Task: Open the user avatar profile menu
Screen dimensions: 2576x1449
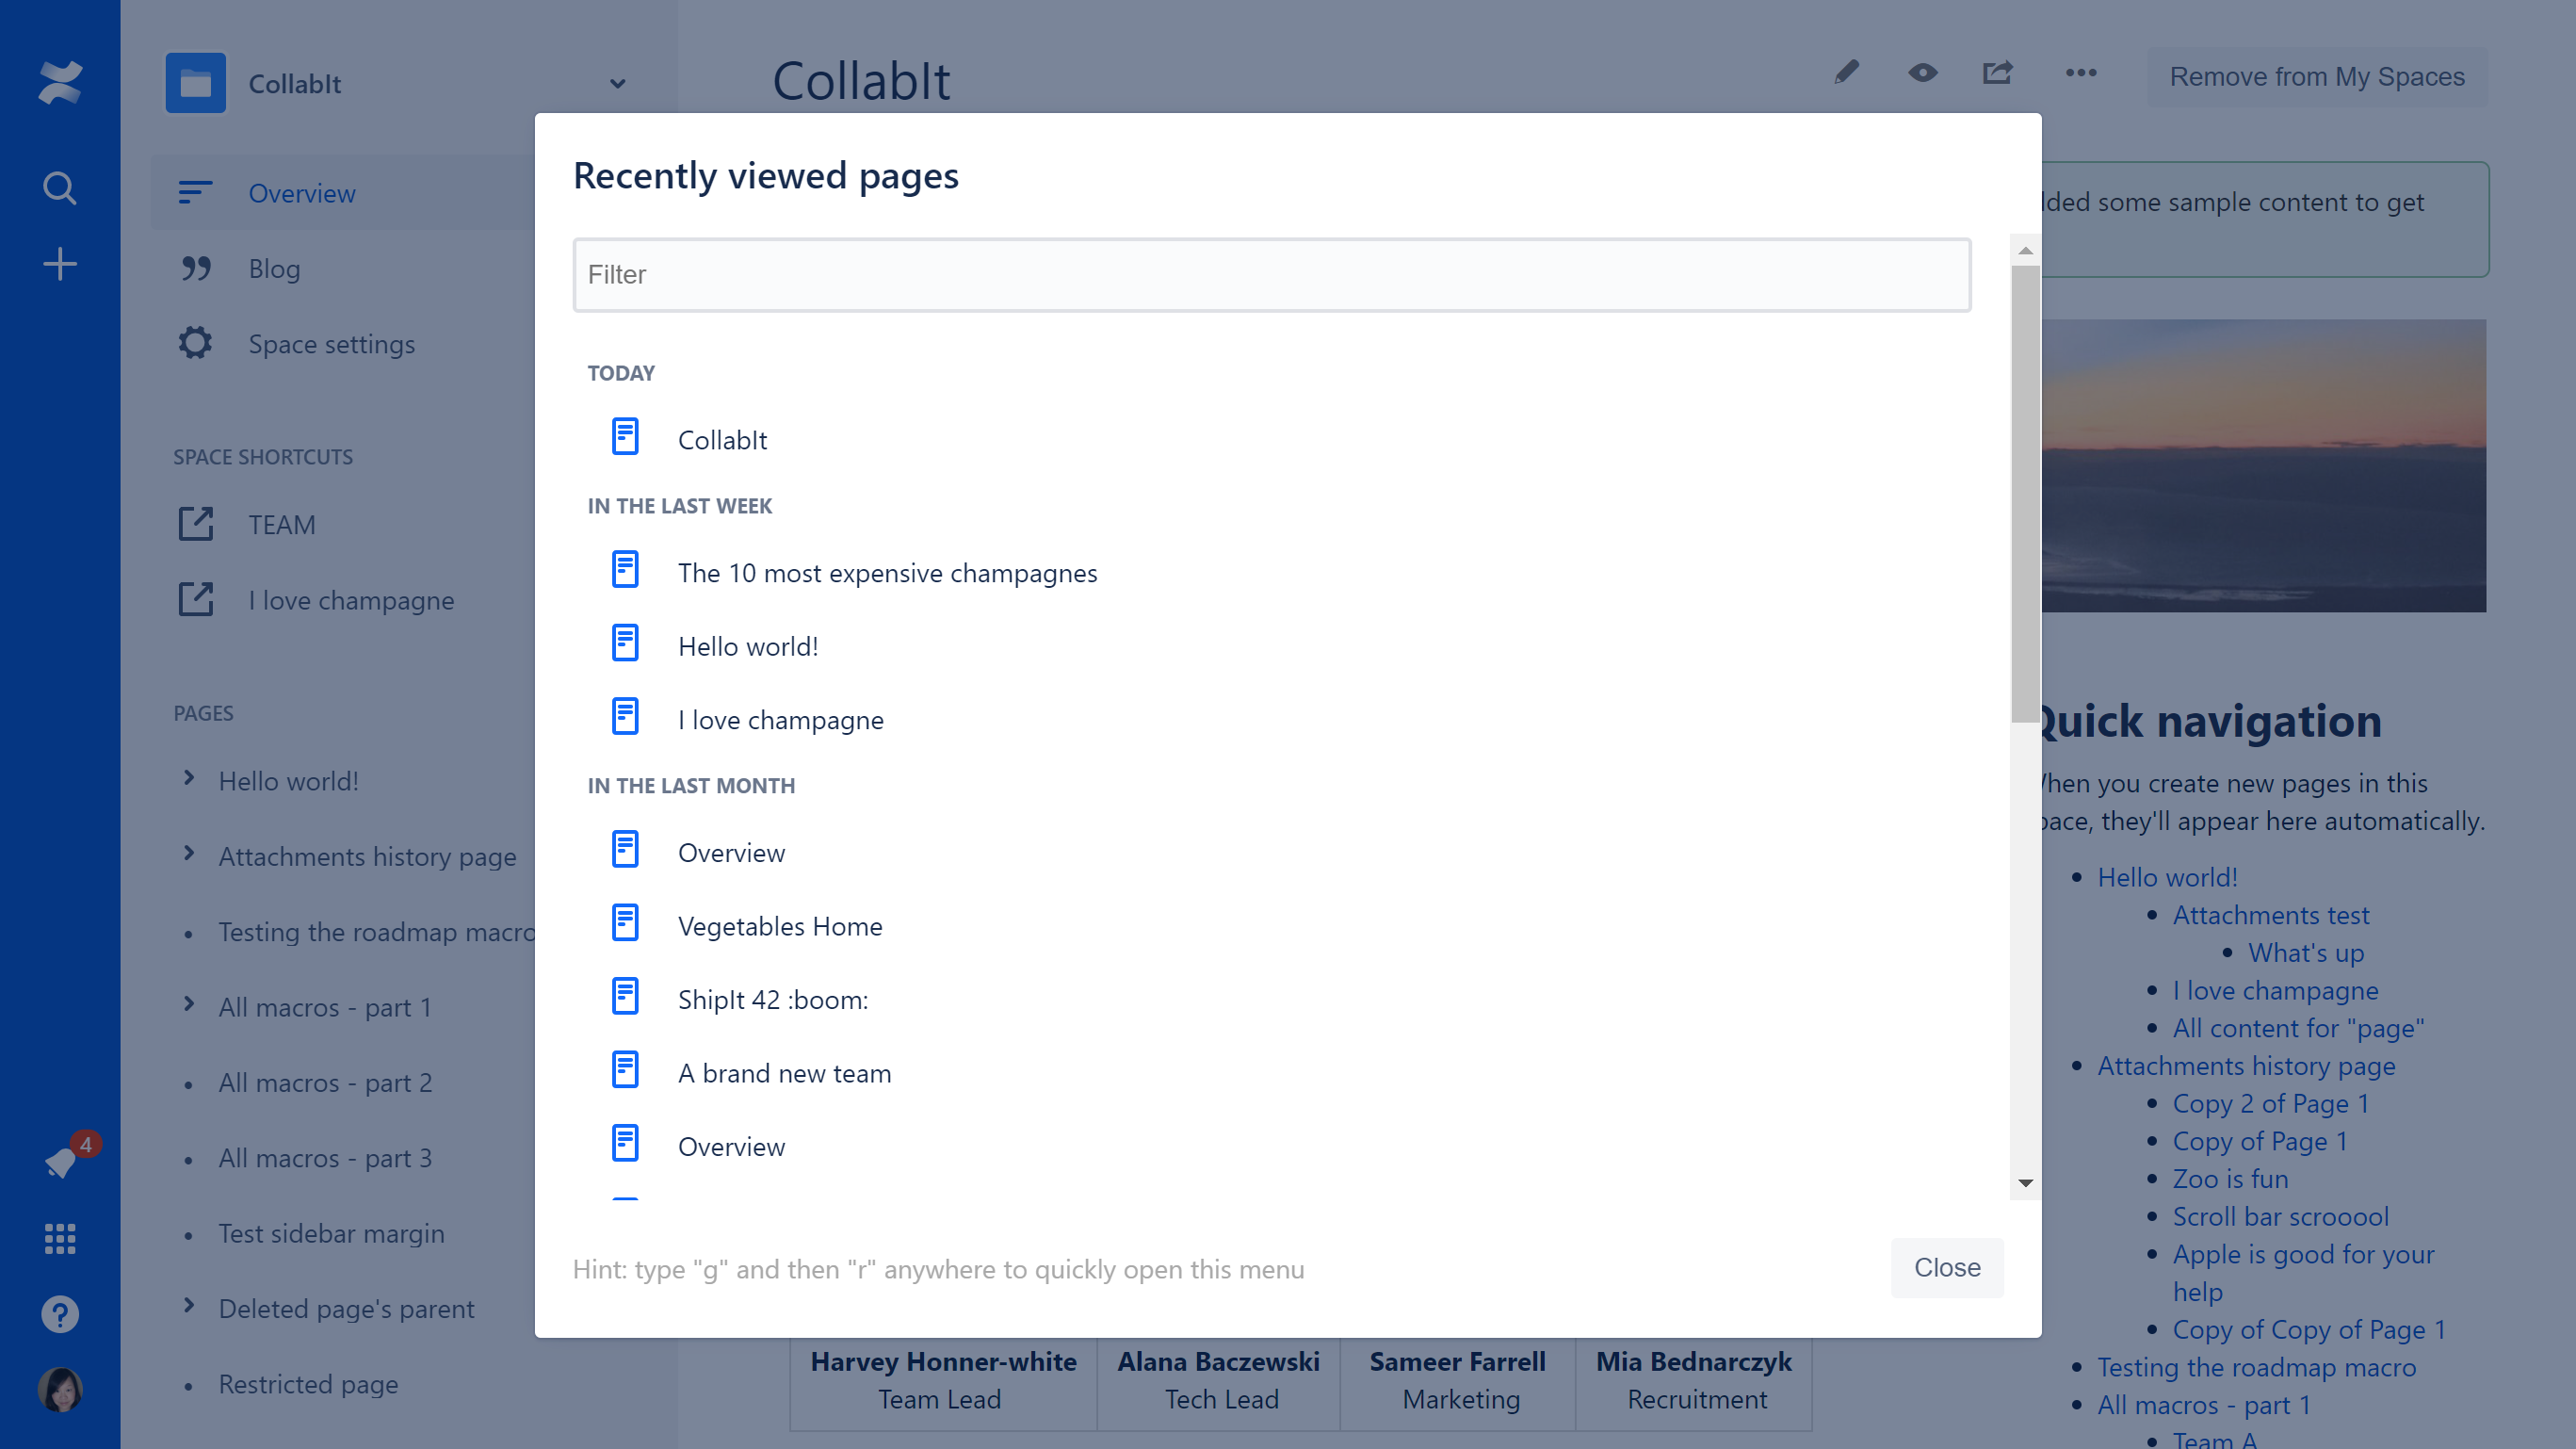Action: click(60, 1390)
